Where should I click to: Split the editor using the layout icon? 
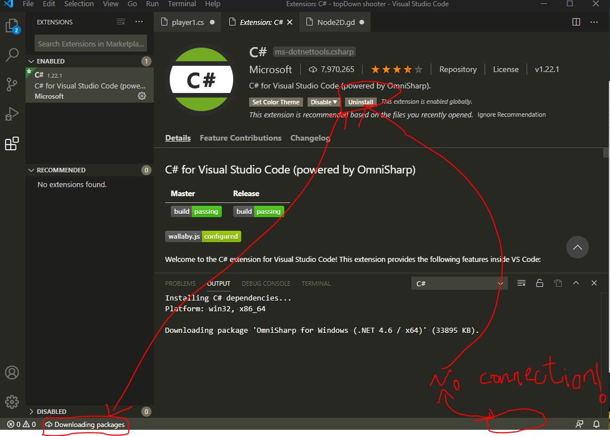(x=575, y=22)
